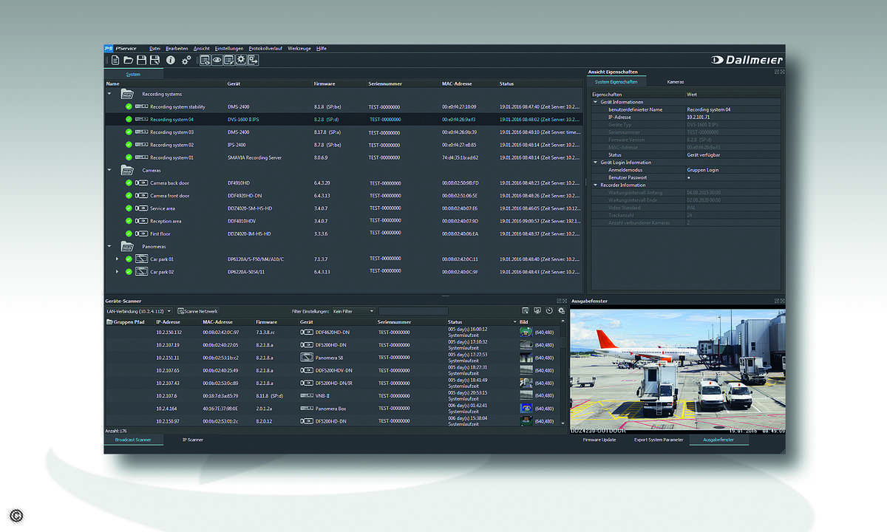Collapse Recorder Information section
This screenshot has width=887, height=532.
pos(596,185)
